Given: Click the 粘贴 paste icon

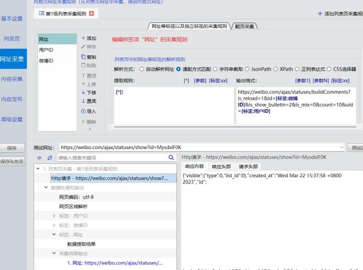Looking at the screenshot, I should coord(83,65).
